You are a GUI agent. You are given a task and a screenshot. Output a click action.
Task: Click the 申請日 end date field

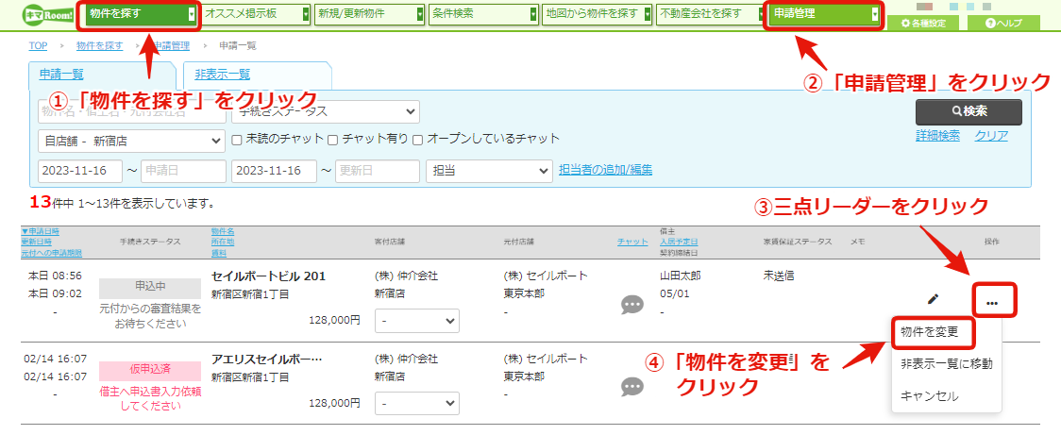coord(183,171)
